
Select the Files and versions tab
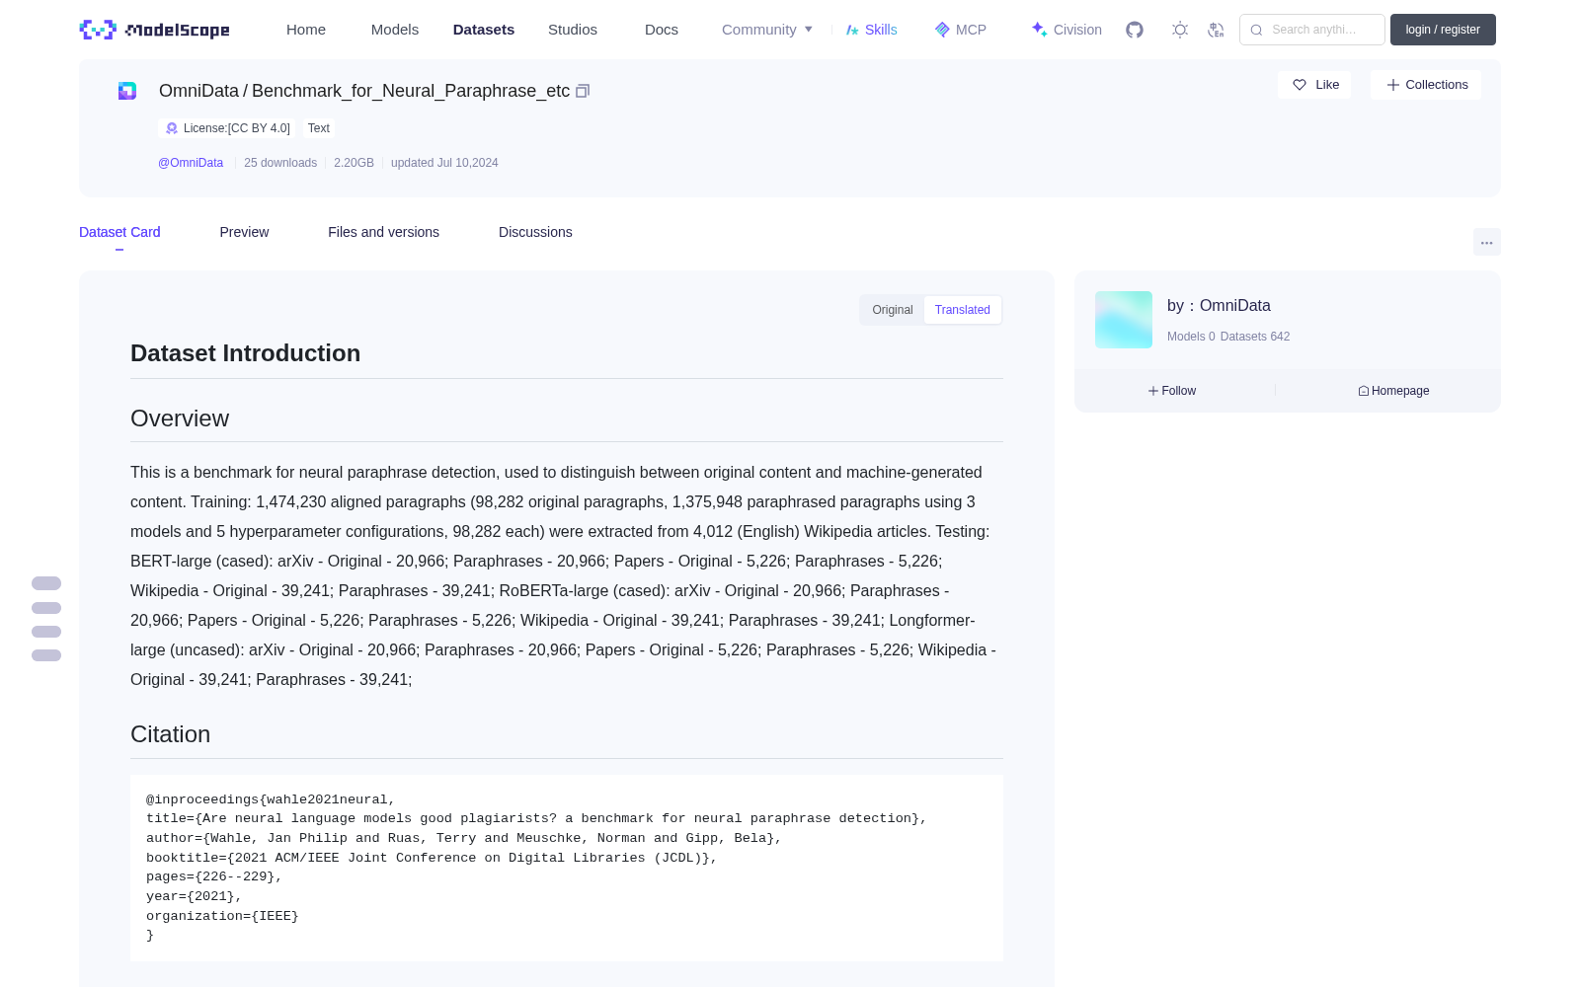click(383, 232)
